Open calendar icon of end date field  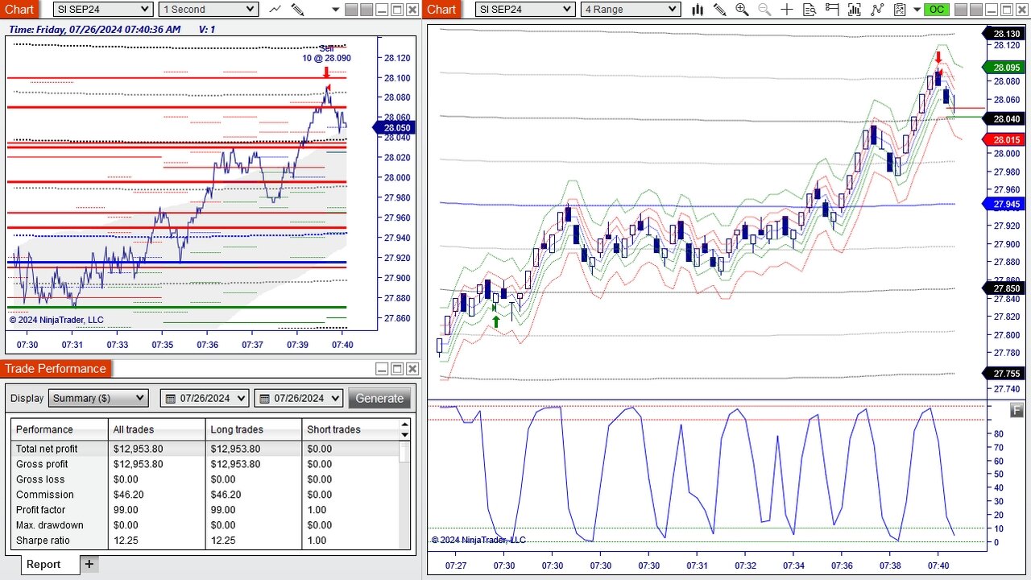pos(264,398)
